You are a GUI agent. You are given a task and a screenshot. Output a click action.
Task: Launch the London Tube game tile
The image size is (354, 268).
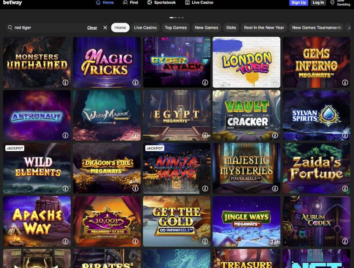click(x=247, y=62)
